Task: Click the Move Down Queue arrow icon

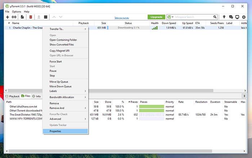Action: [x=60, y=17]
